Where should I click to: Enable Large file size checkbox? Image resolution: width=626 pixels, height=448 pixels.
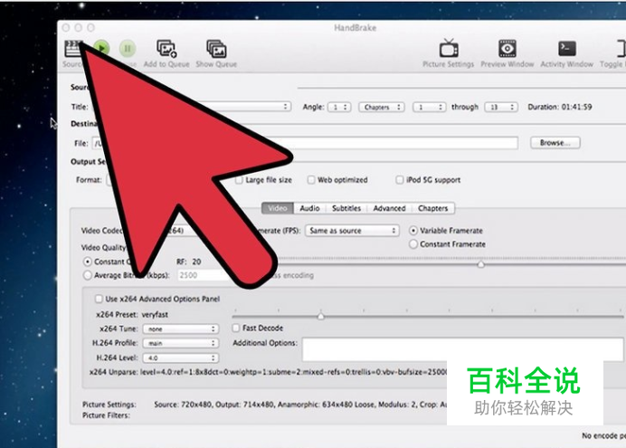[x=239, y=180]
